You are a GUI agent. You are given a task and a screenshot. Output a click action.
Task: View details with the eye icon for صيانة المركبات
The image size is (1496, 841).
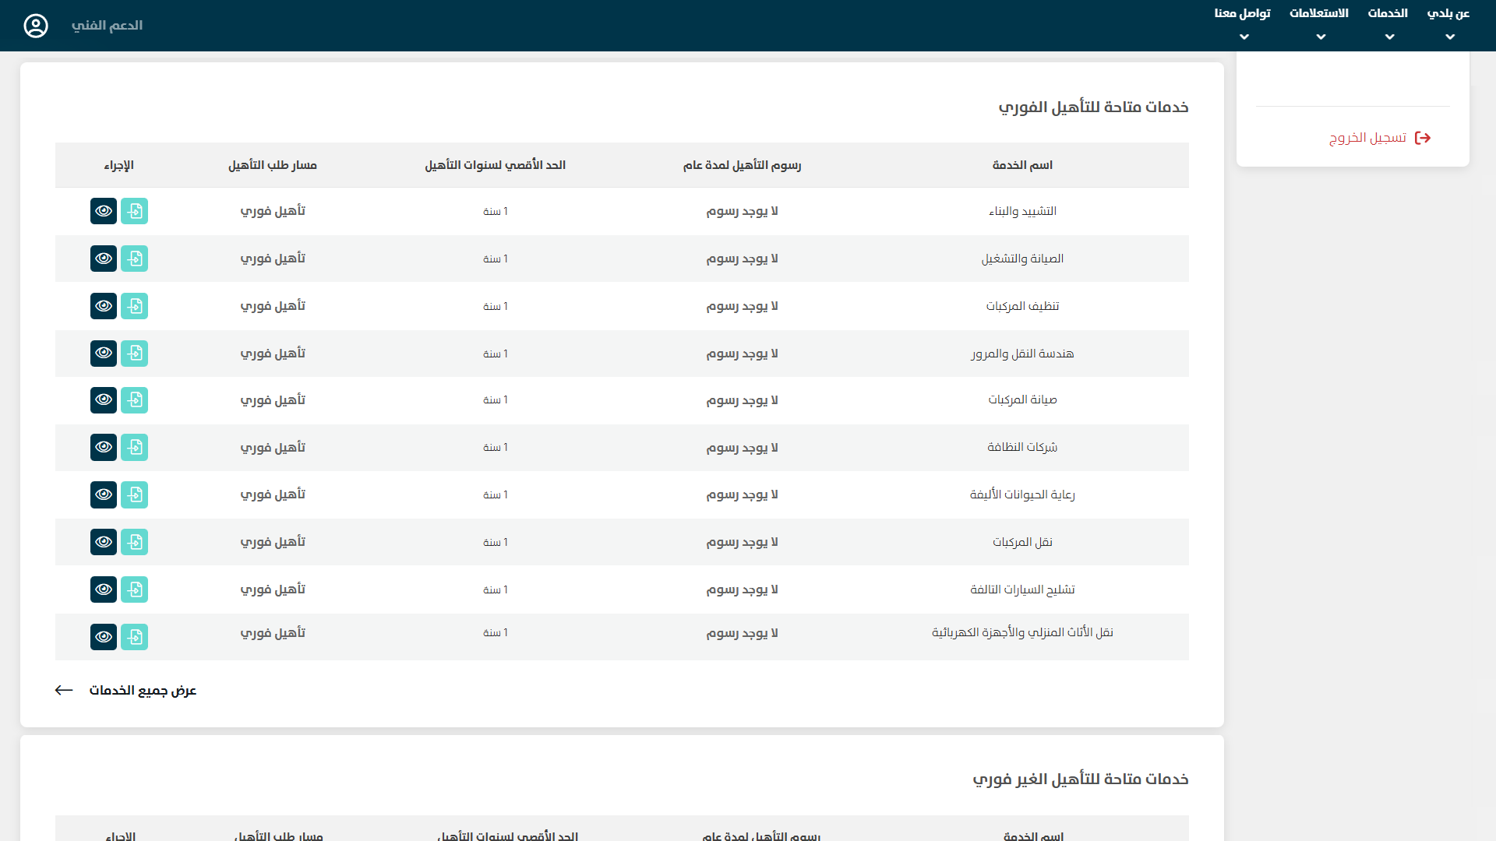click(x=104, y=400)
